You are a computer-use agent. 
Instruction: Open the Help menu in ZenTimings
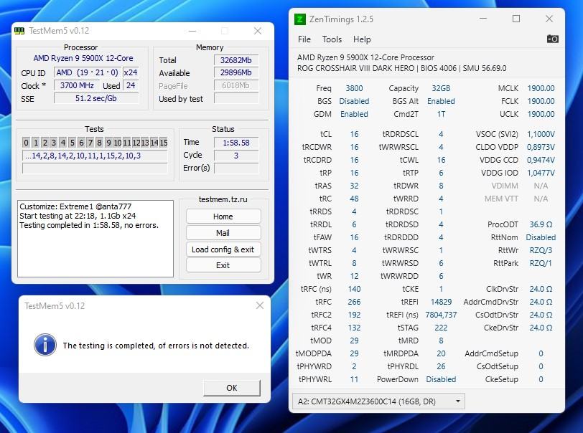(x=362, y=39)
